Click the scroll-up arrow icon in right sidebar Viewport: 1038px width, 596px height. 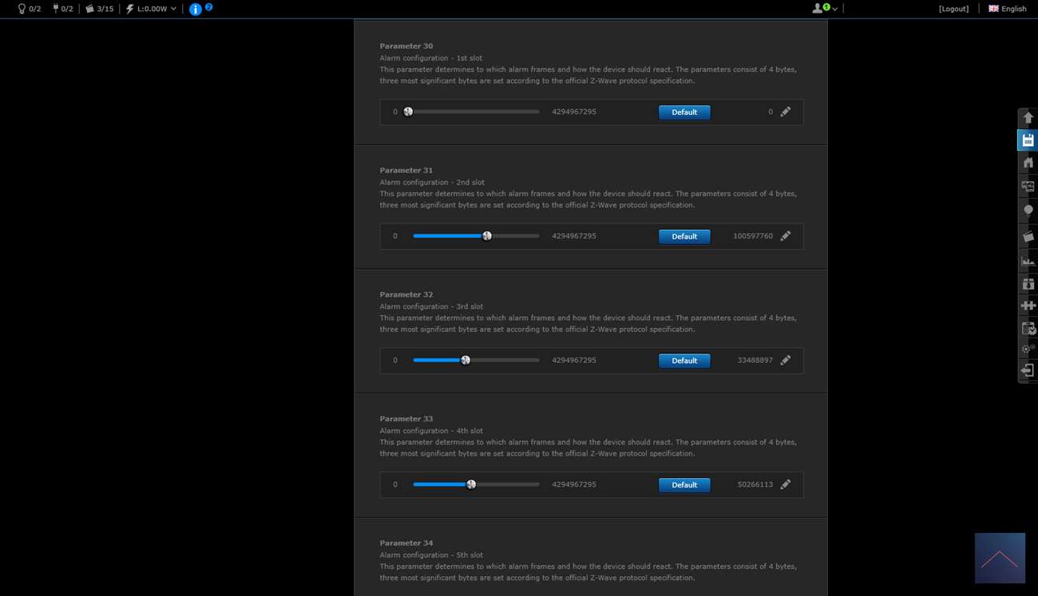(x=1028, y=118)
